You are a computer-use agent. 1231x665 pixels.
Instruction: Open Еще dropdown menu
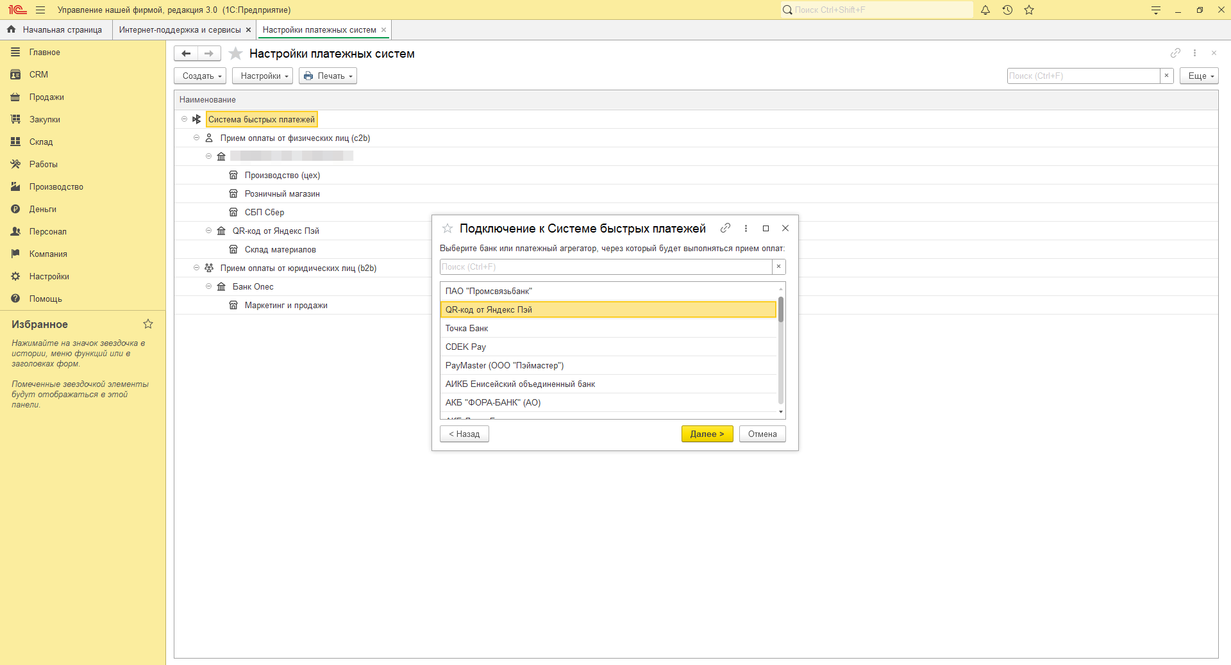tap(1198, 76)
